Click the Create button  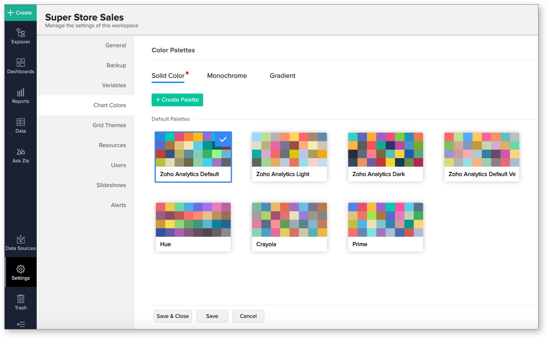[20, 13]
